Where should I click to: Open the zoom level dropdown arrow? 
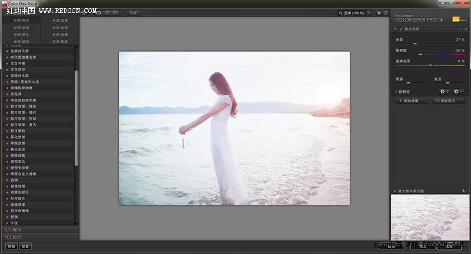pyautogui.click(x=369, y=13)
